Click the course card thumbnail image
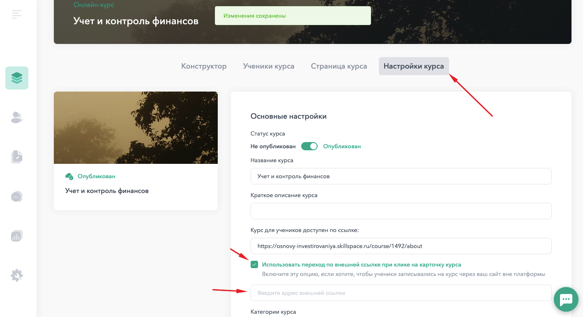 (136, 128)
